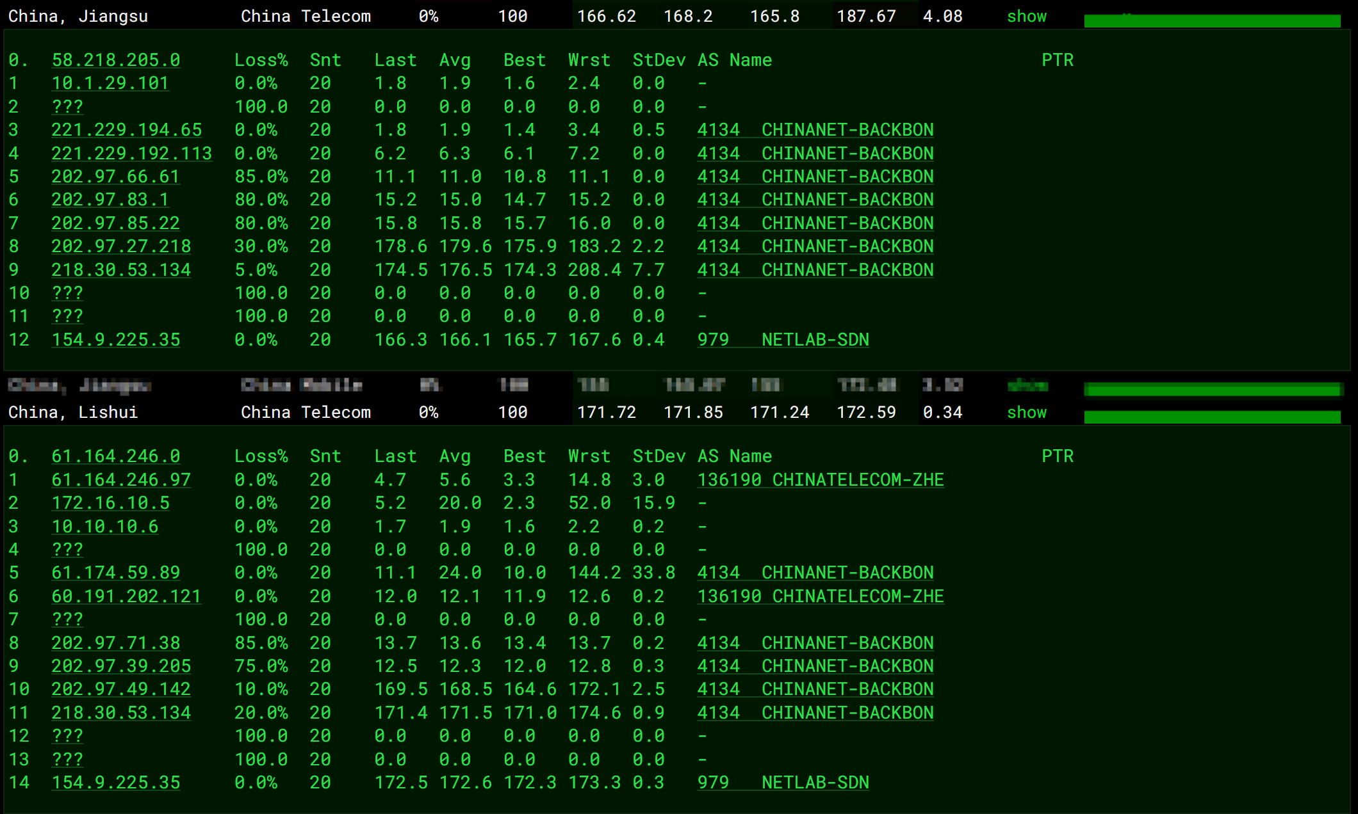Open IP link 10.10.10.6
The width and height of the screenshot is (1358, 814).
click(x=105, y=527)
